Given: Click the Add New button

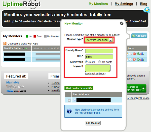Looking at the screenshot, I should coord(139,36).
